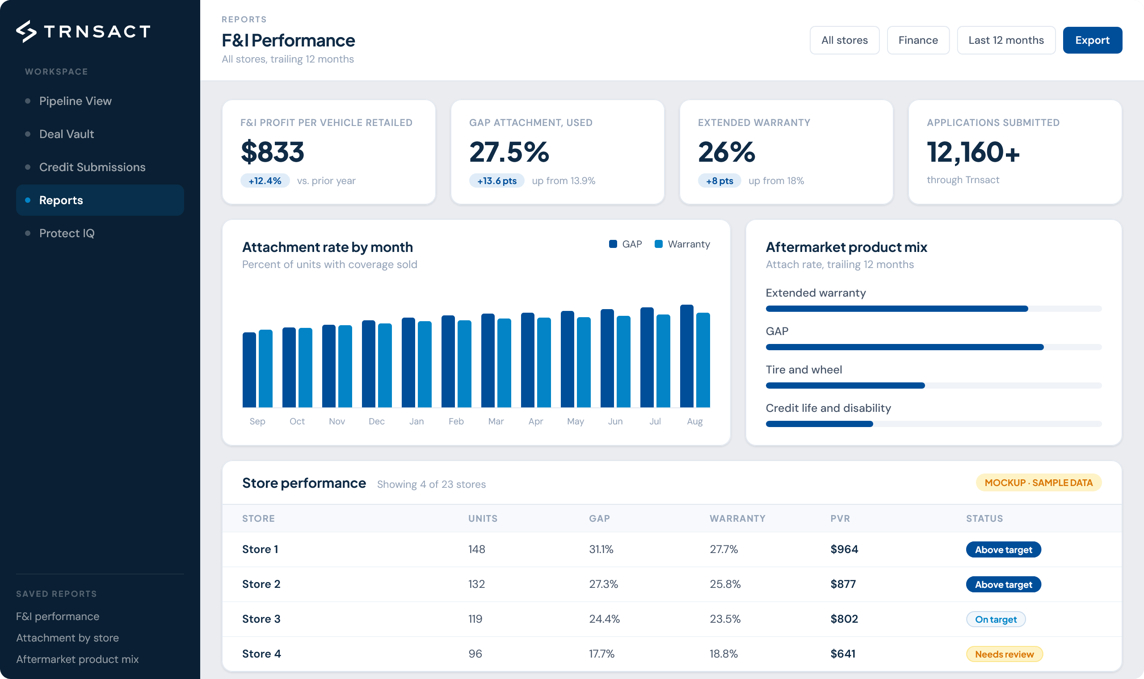Click the 148 units cell
The image size is (1144, 679).
(x=477, y=549)
